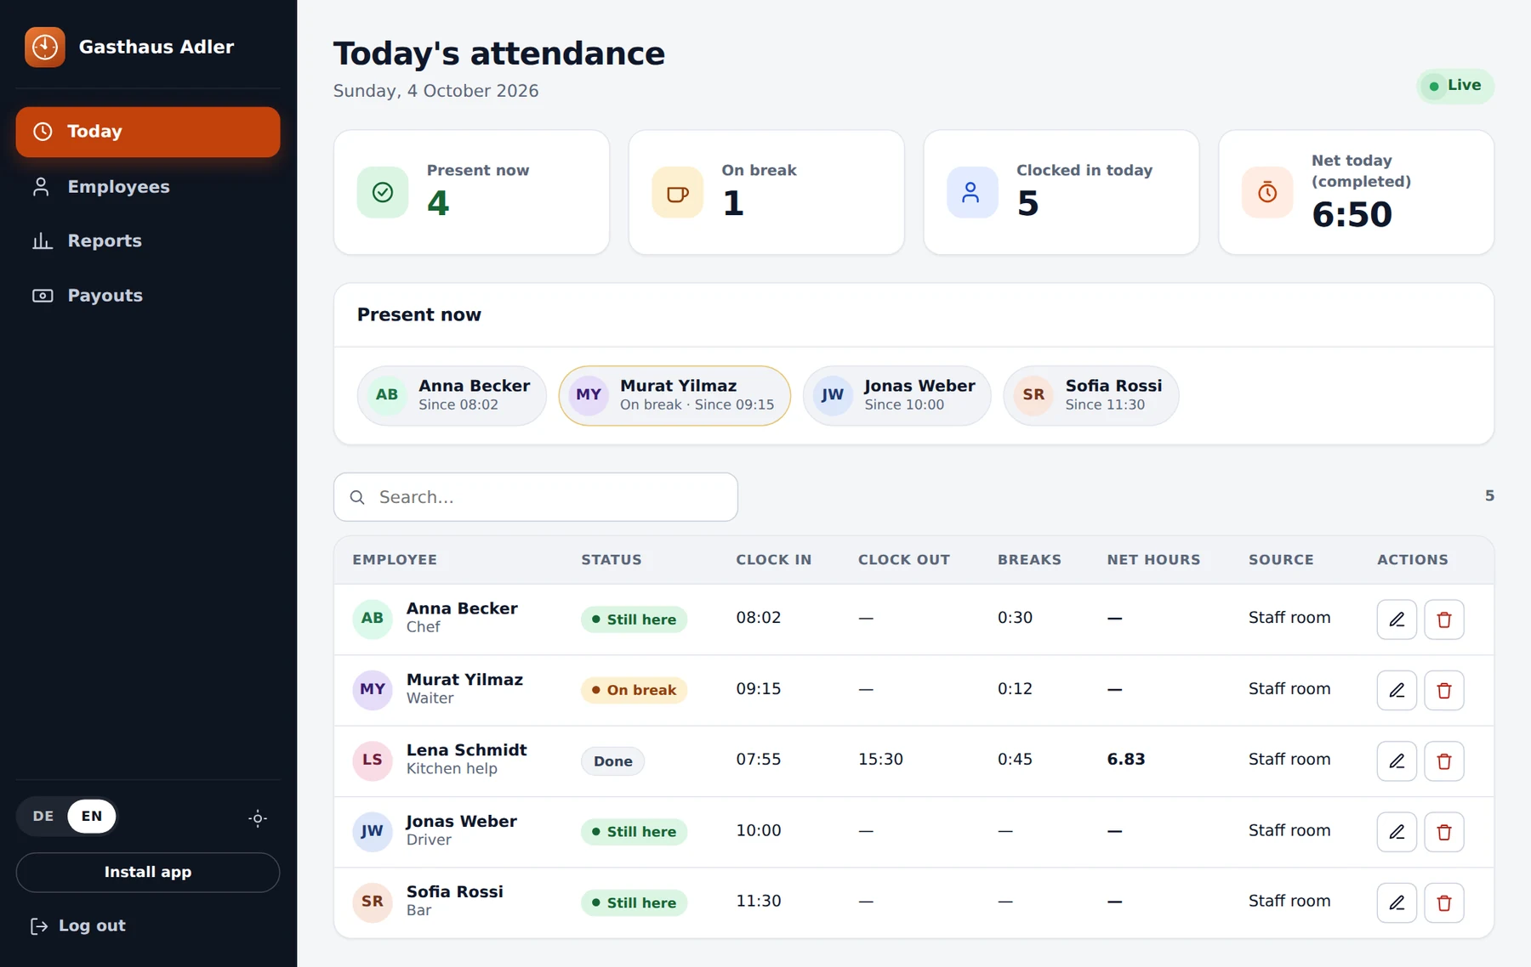Click Lena Schmidt's Done status badge
This screenshot has width=1531, height=967.
click(x=613, y=761)
